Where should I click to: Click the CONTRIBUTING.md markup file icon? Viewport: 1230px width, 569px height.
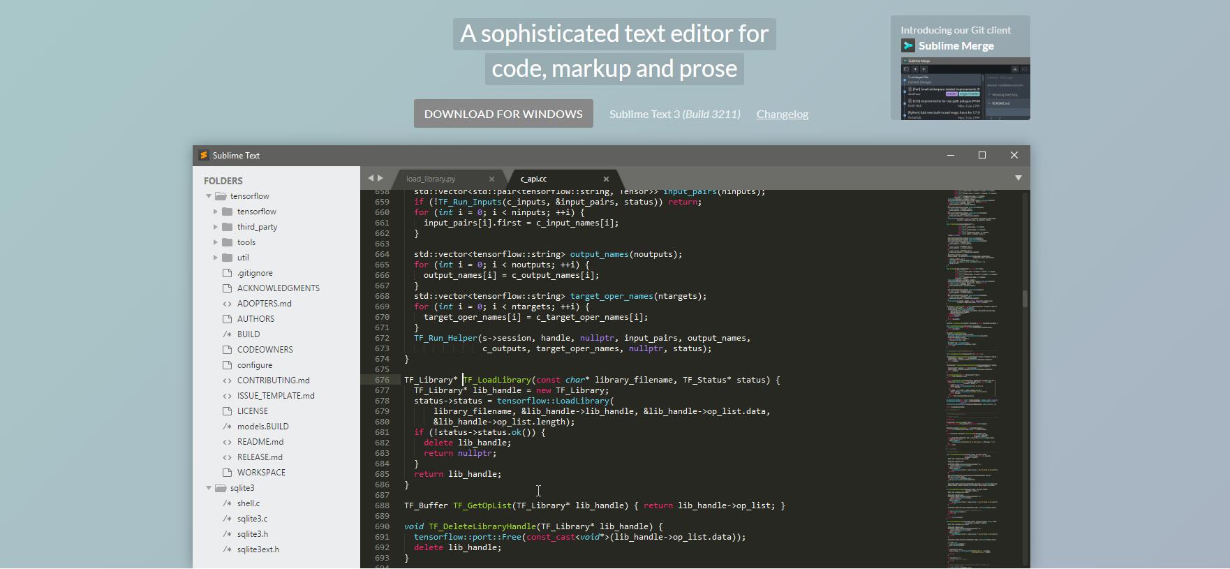227,380
